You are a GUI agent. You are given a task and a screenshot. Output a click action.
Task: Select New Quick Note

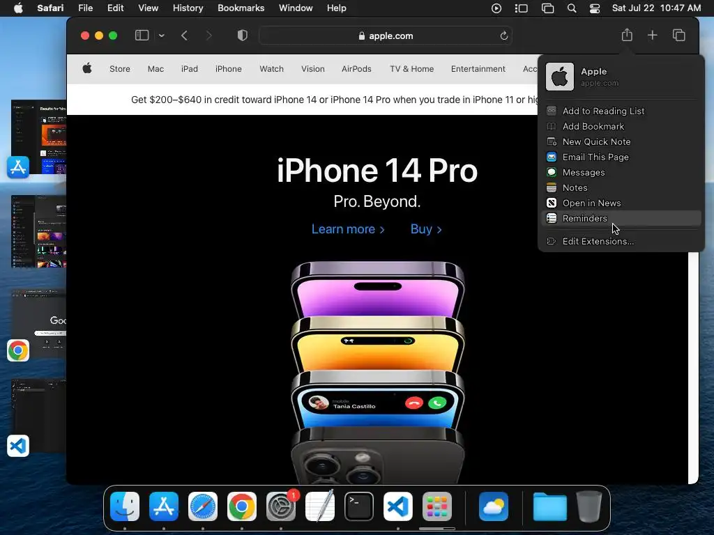point(621,141)
